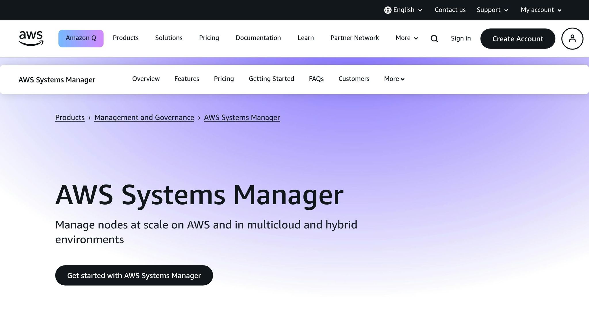This screenshot has width=589, height=331.
Task: Click the Create Account button
Action: (x=518, y=39)
